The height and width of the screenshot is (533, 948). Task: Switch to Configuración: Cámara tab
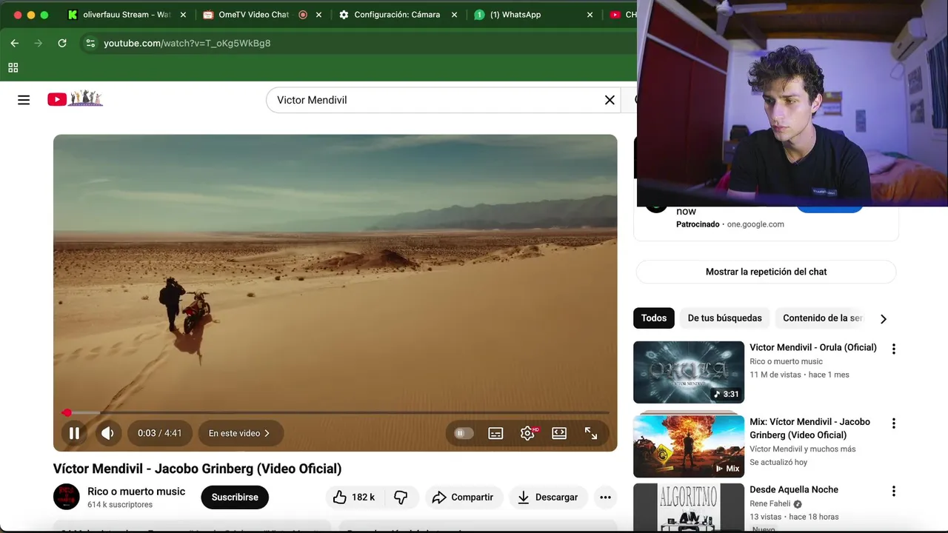(397, 15)
